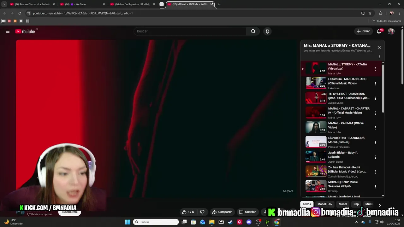Viewport: 404px width, 227px height.
Task: Open options for DYSTINCT AMAR MAS item
Action: tap(375, 98)
